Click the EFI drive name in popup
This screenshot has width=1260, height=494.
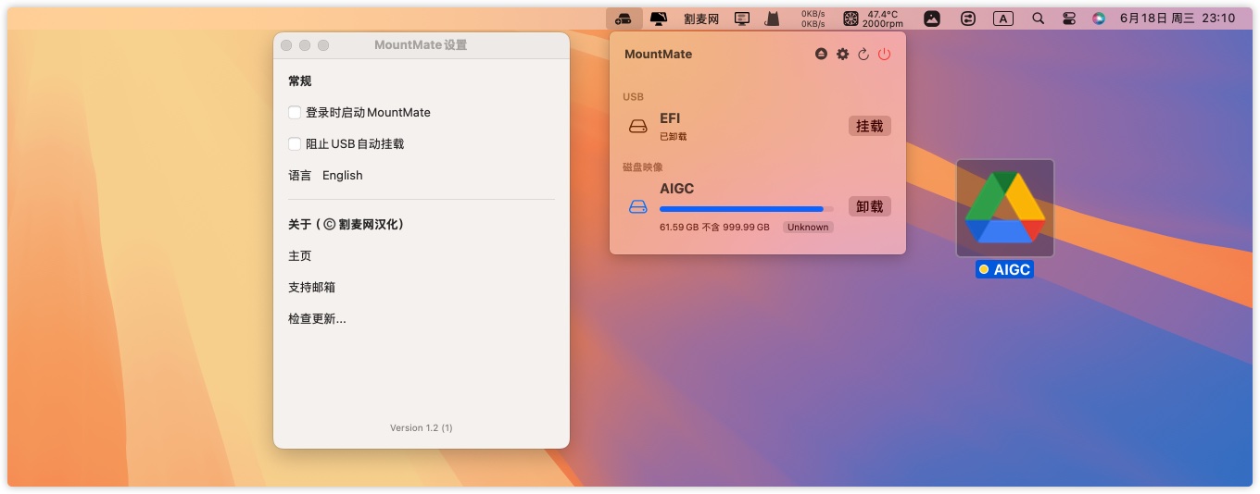pos(670,118)
